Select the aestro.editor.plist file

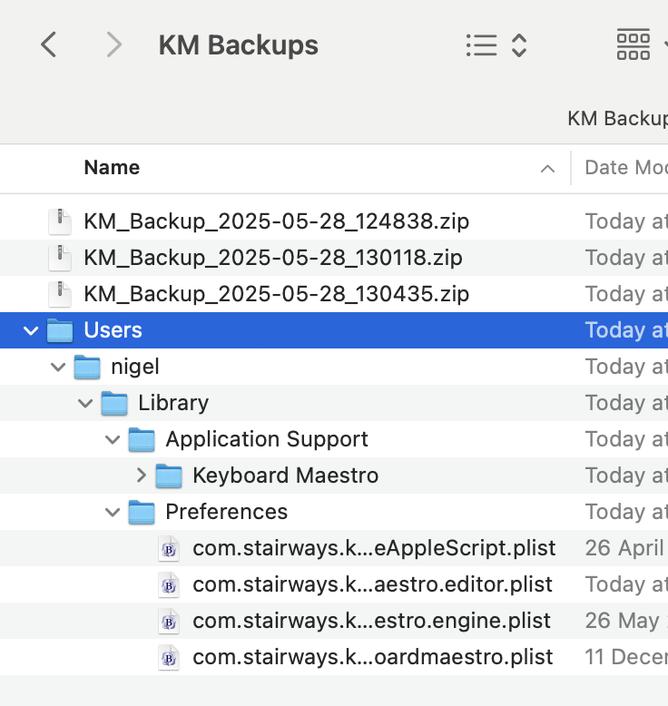(372, 584)
